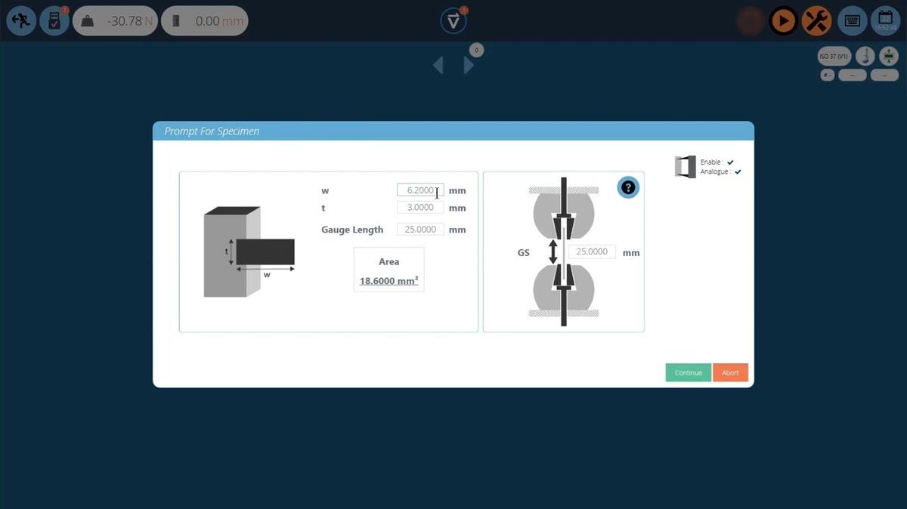Click the 0.00 mm displacement value

(219, 21)
